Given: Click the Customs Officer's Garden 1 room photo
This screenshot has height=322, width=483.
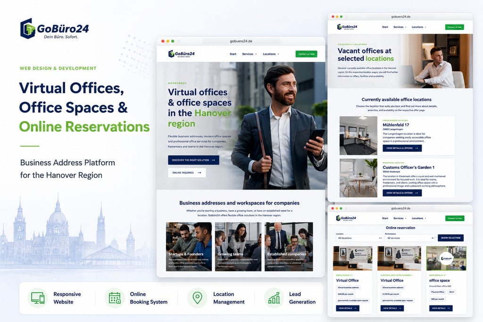Looking at the screenshot, I should (x=358, y=178).
